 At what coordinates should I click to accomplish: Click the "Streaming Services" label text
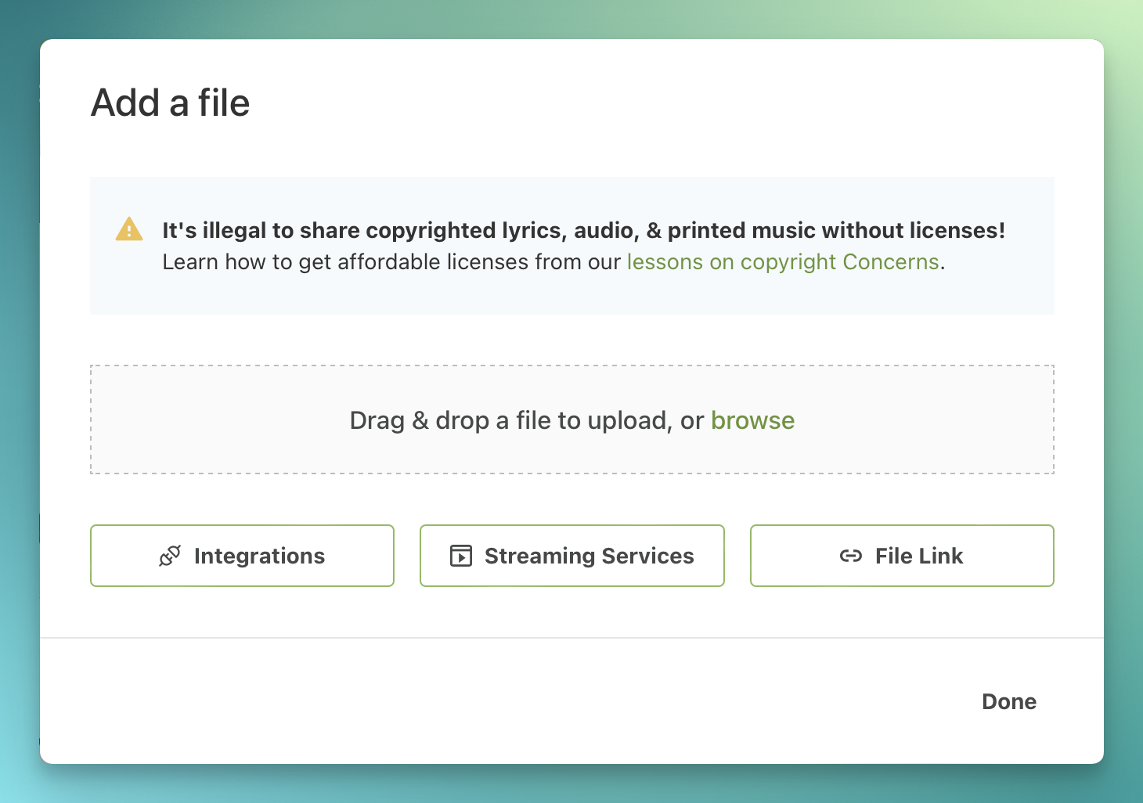click(x=589, y=556)
